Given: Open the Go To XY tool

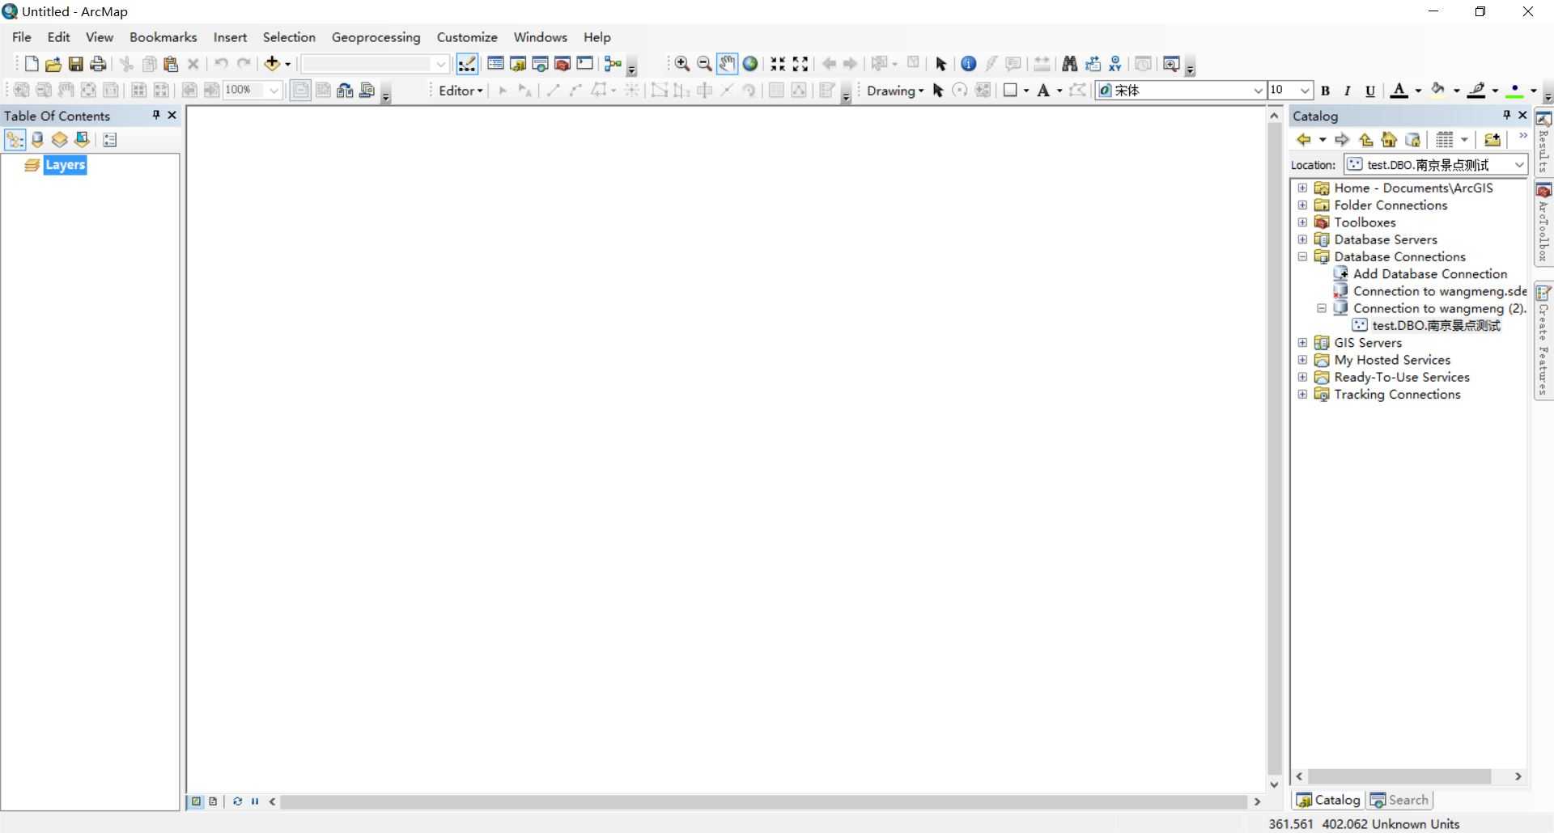Looking at the screenshot, I should (1115, 64).
